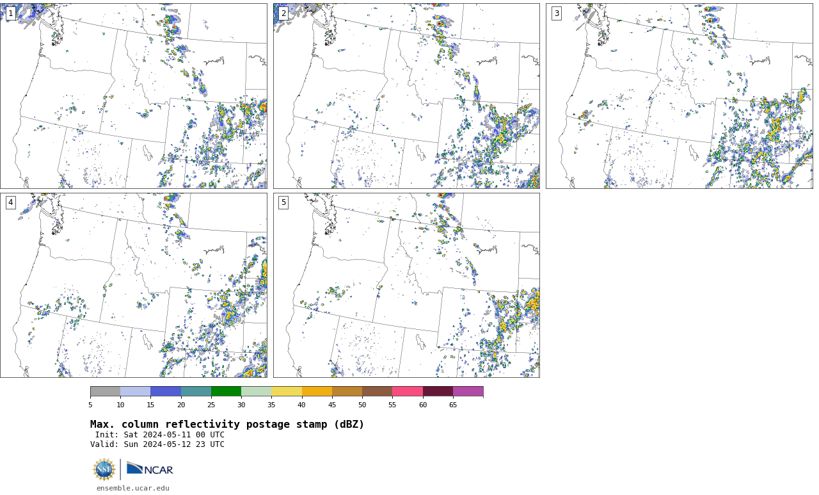
Task: Select the orange 40-45 dBZ swatch
Action: 317,391
